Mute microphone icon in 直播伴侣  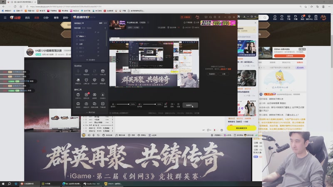point(113,104)
